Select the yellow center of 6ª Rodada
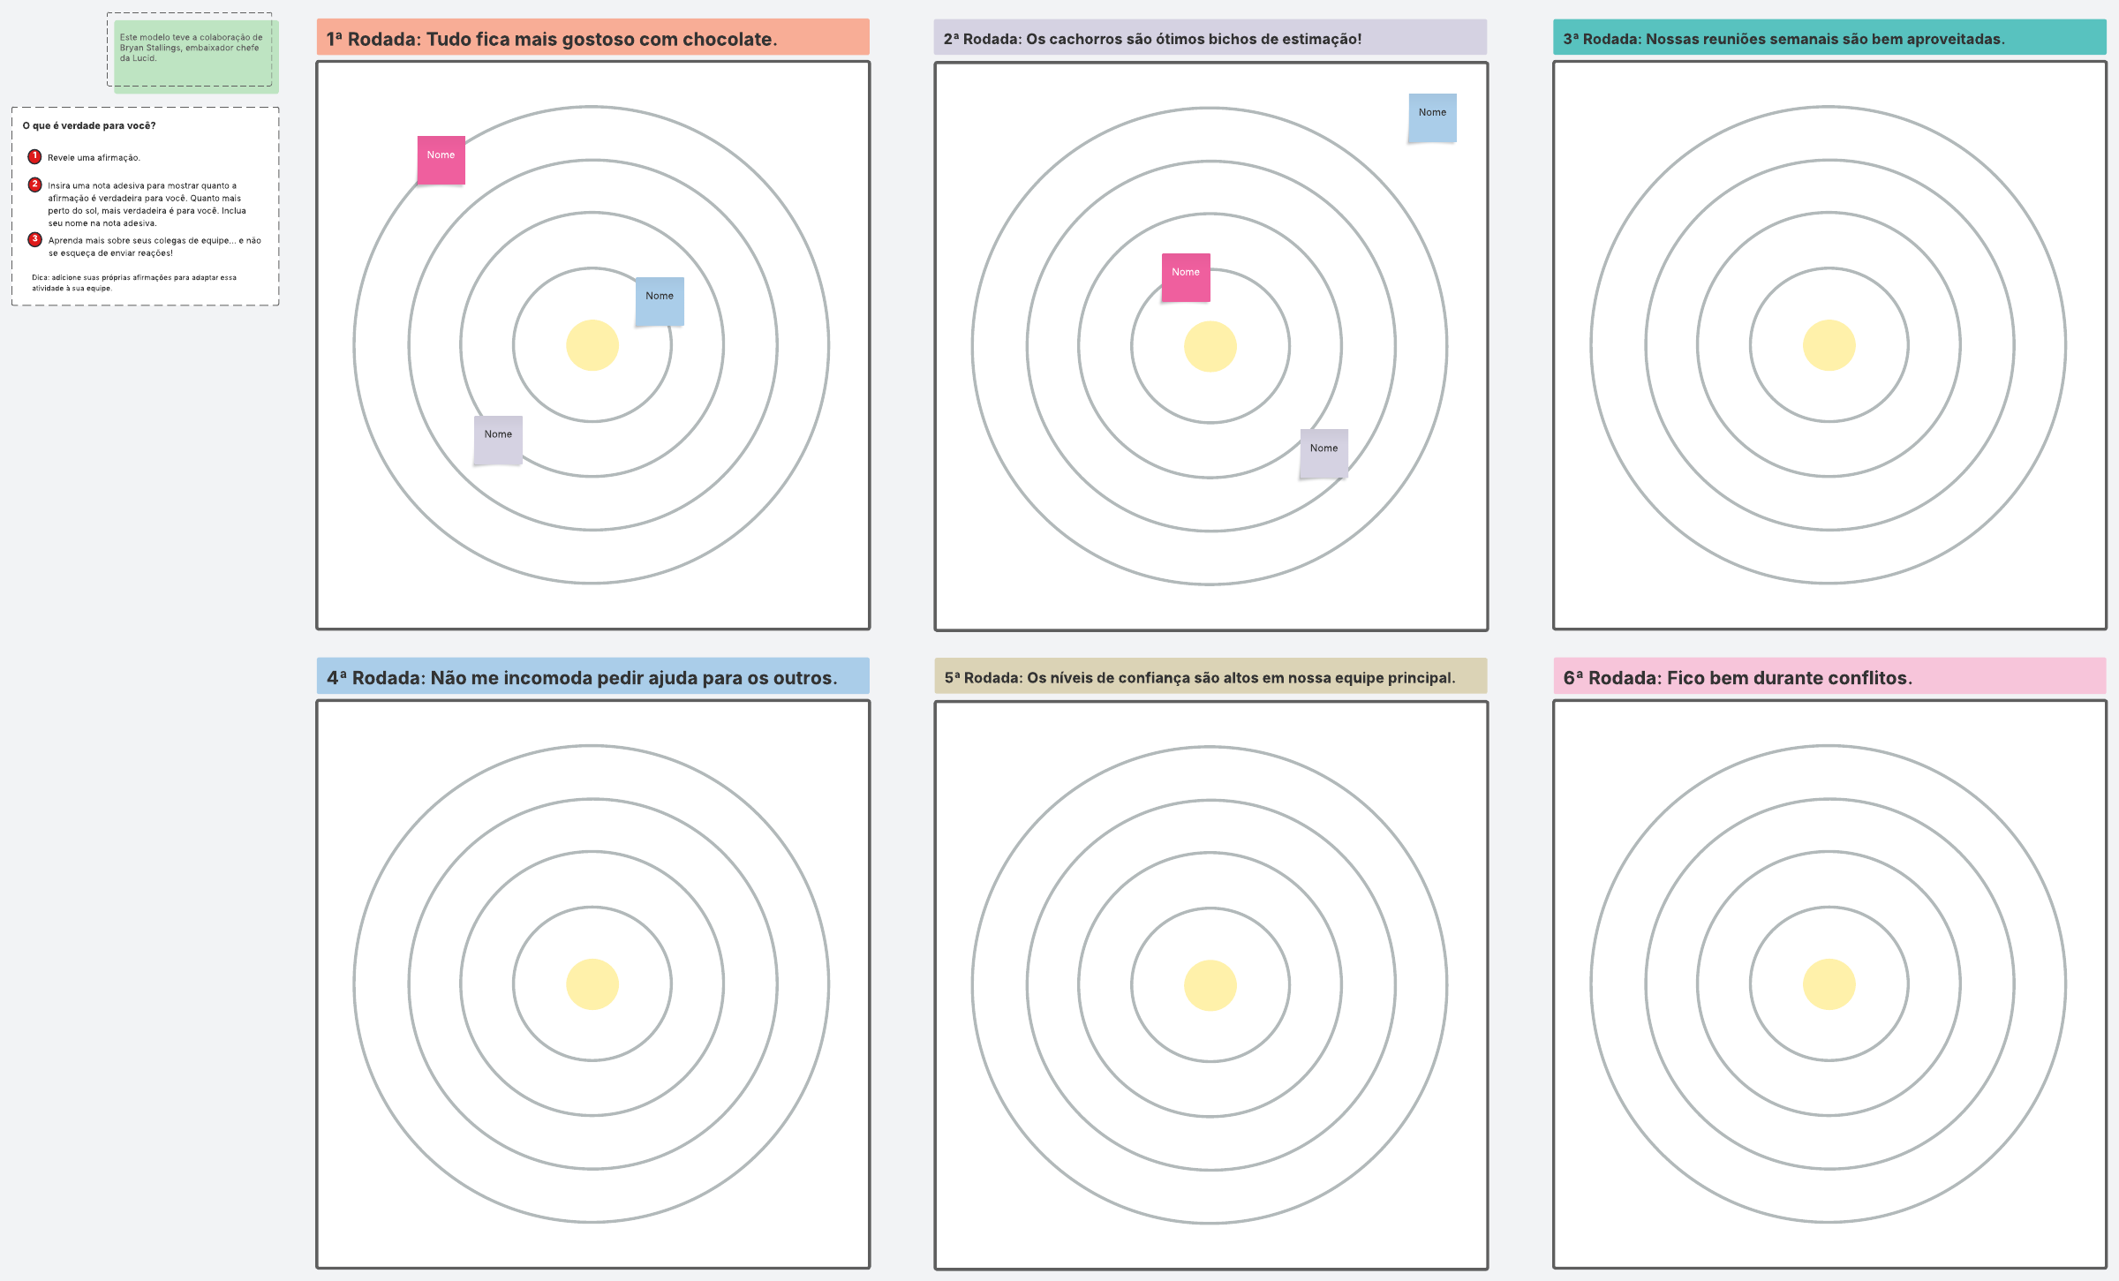Image resolution: width=2119 pixels, height=1281 pixels. tap(1829, 984)
